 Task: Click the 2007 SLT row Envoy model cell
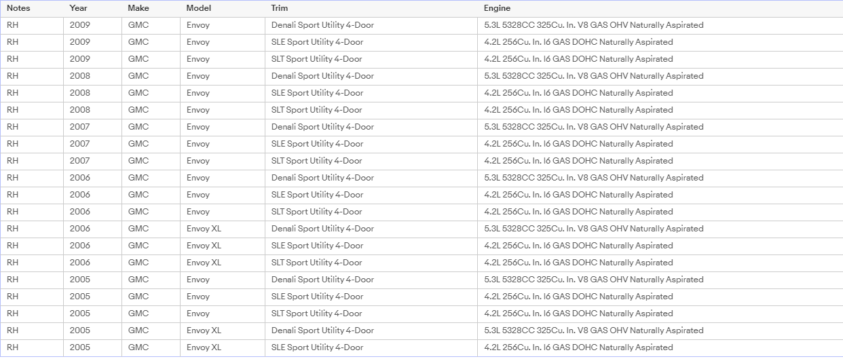(x=223, y=161)
